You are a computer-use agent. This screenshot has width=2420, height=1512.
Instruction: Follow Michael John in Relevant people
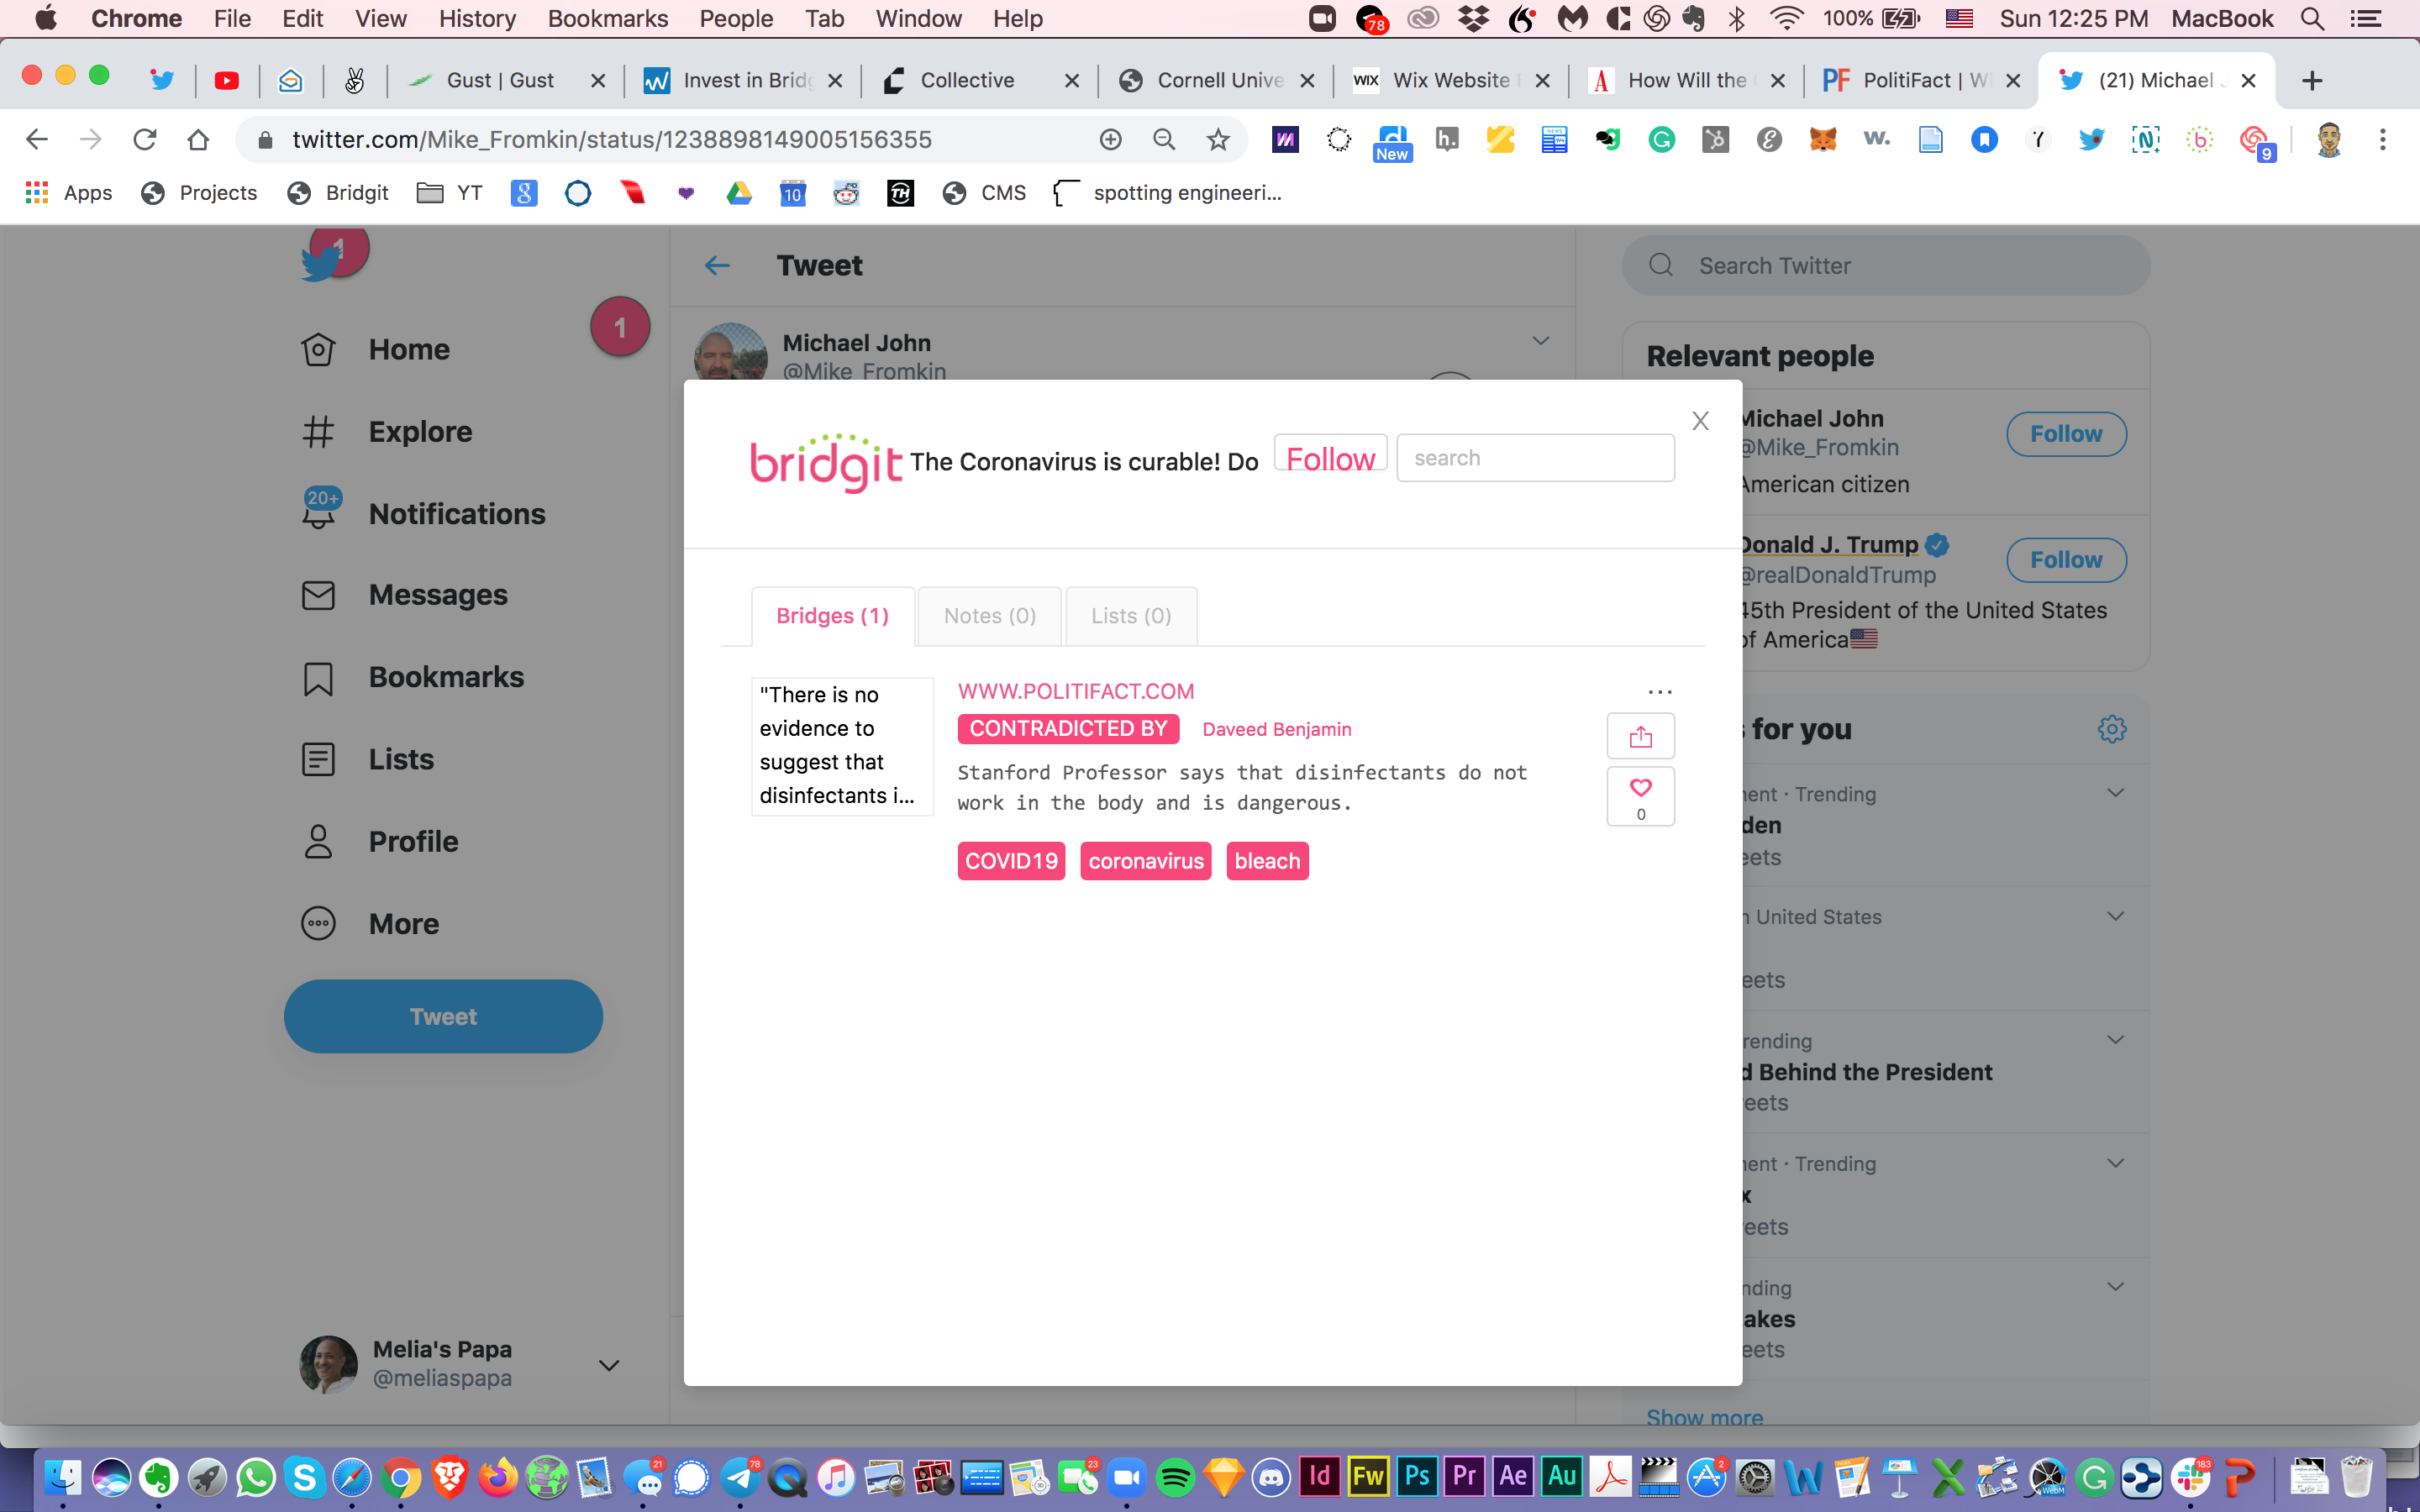point(2066,434)
